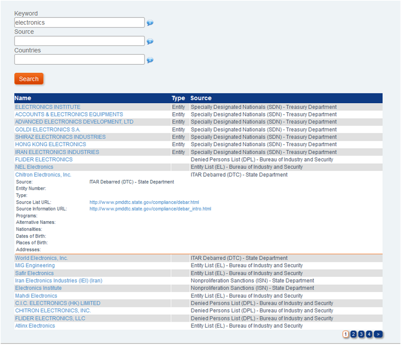The image size is (401, 345).
Task: Click into the Countries input field
Action: pos(80,59)
